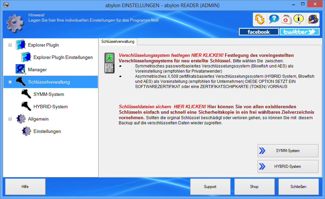Click the orange update arrows icon
Screen dimensions: 325x199
point(260,19)
